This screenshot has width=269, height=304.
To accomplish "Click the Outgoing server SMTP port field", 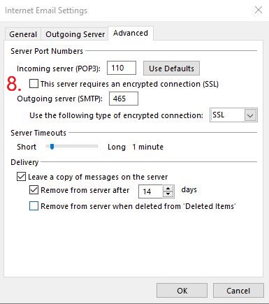I will (124, 99).
